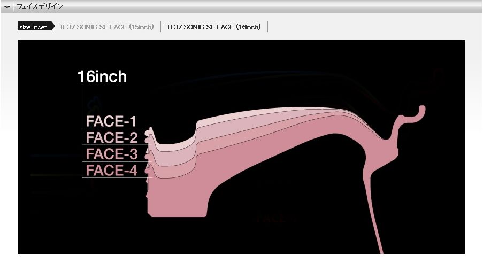Image resolution: width=483 pixels, height=263 pixels.
Task: Collapse the フェイスデザイン section arrow
Action: (x=7, y=6)
